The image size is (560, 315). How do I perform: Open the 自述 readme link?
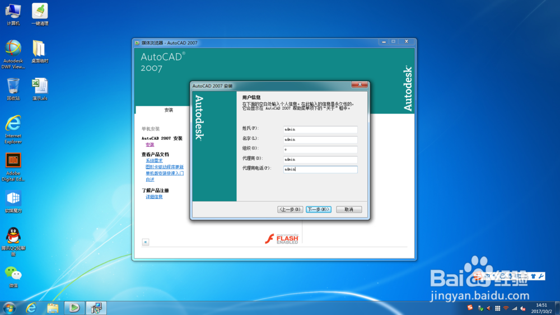150,180
